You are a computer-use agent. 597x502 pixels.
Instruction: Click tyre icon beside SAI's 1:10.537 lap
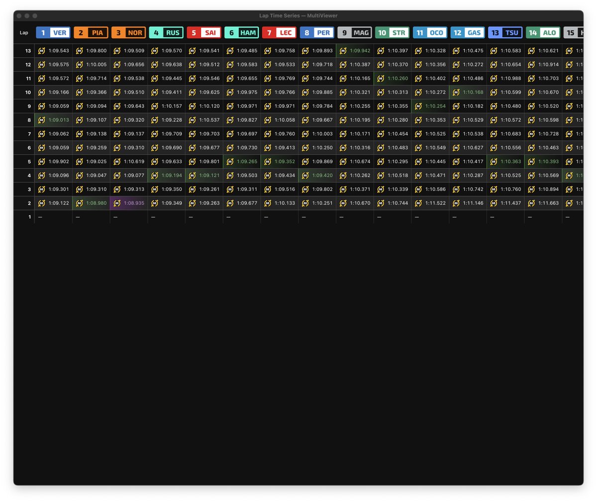click(193, 120)
